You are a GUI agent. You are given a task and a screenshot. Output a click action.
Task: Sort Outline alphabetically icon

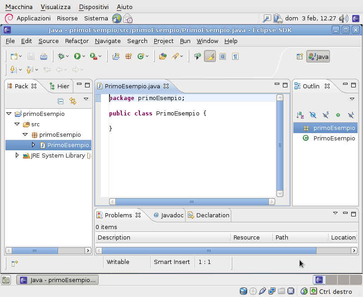300,115
